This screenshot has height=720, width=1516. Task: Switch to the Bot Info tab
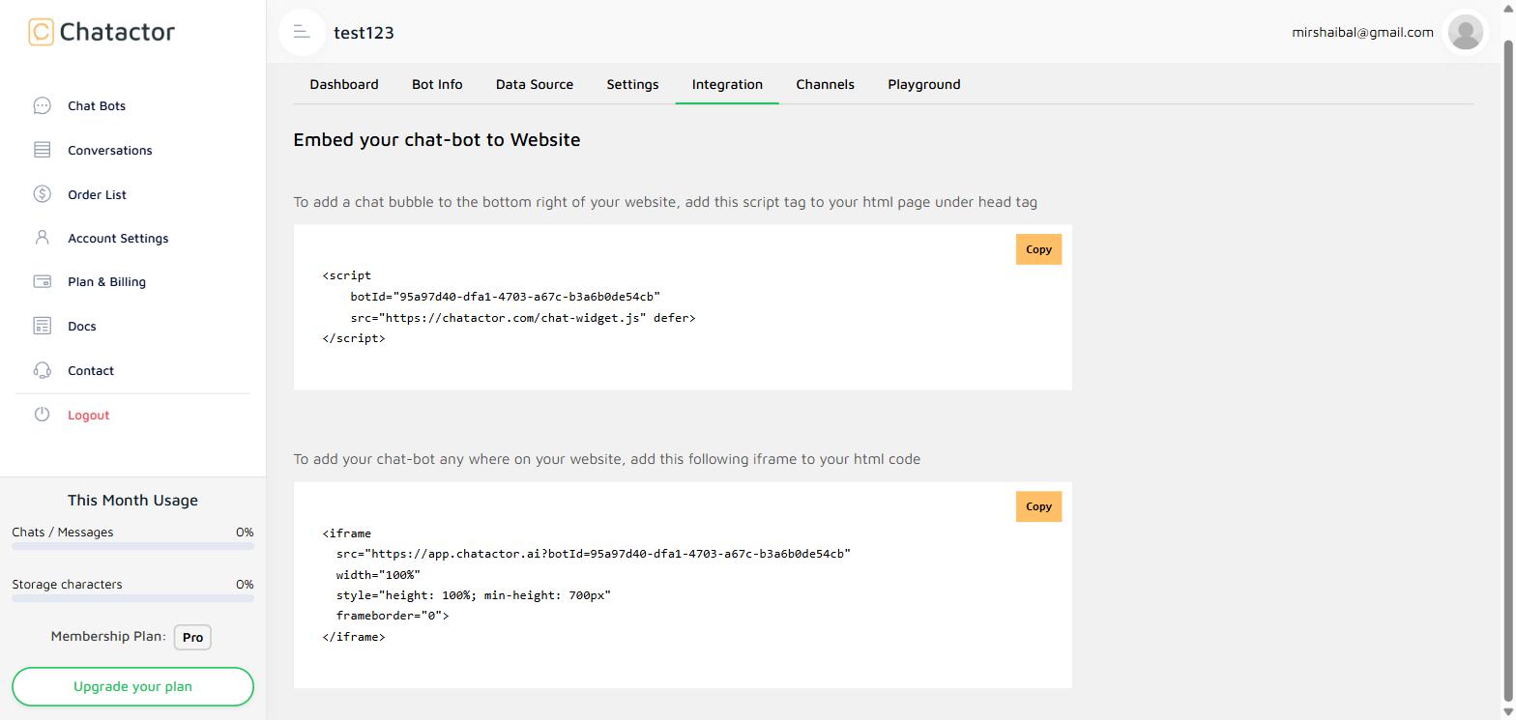[437, 84]
